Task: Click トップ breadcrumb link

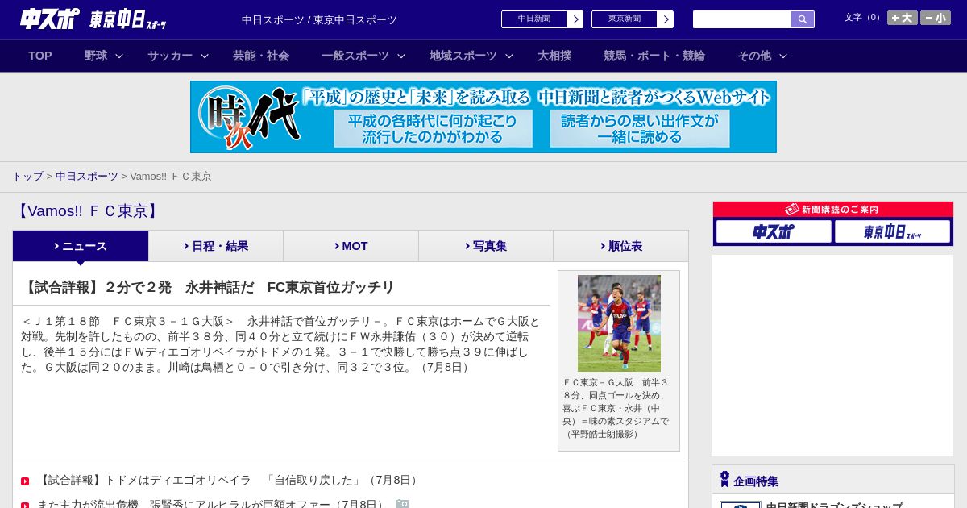Action: (27, 176)
